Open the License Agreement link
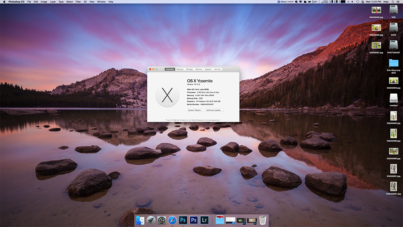The image size is (403, 227). click(x=213, y=120)
